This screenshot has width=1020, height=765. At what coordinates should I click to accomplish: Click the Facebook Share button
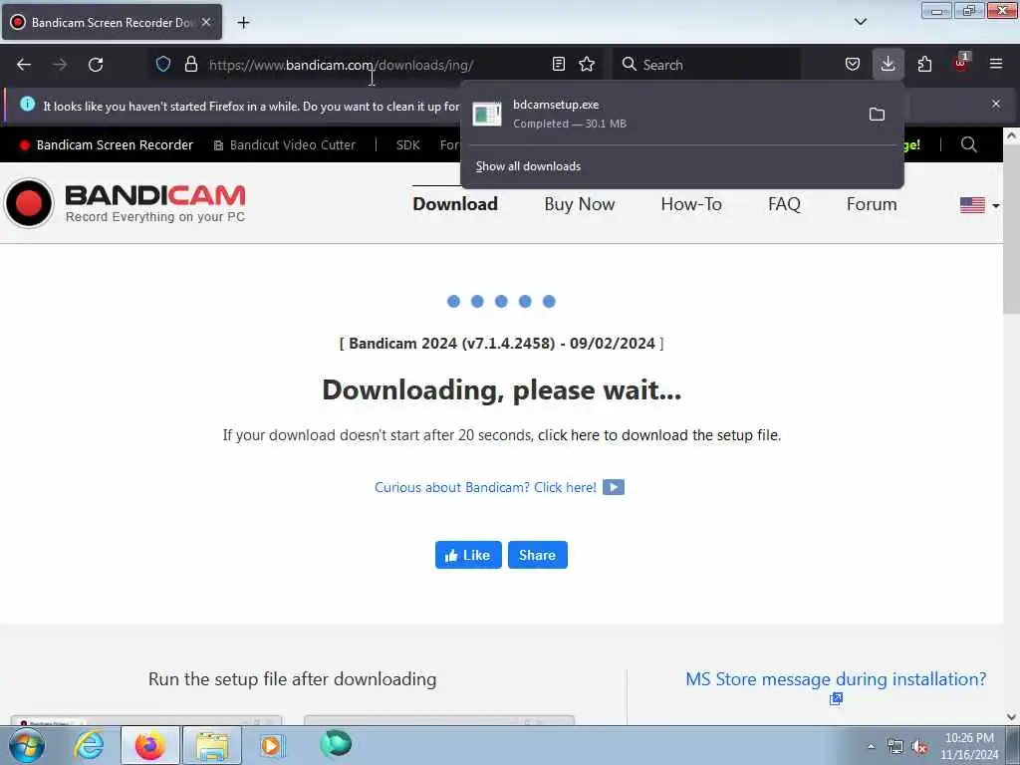click(537, 555)
